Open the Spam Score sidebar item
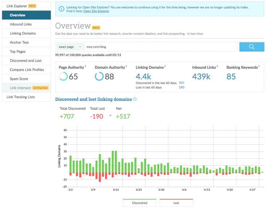Image resolution: width=267 pixels, height=208 pixels. point(19,78)
